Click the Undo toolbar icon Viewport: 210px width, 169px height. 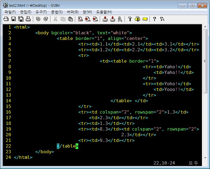(38, 19)
